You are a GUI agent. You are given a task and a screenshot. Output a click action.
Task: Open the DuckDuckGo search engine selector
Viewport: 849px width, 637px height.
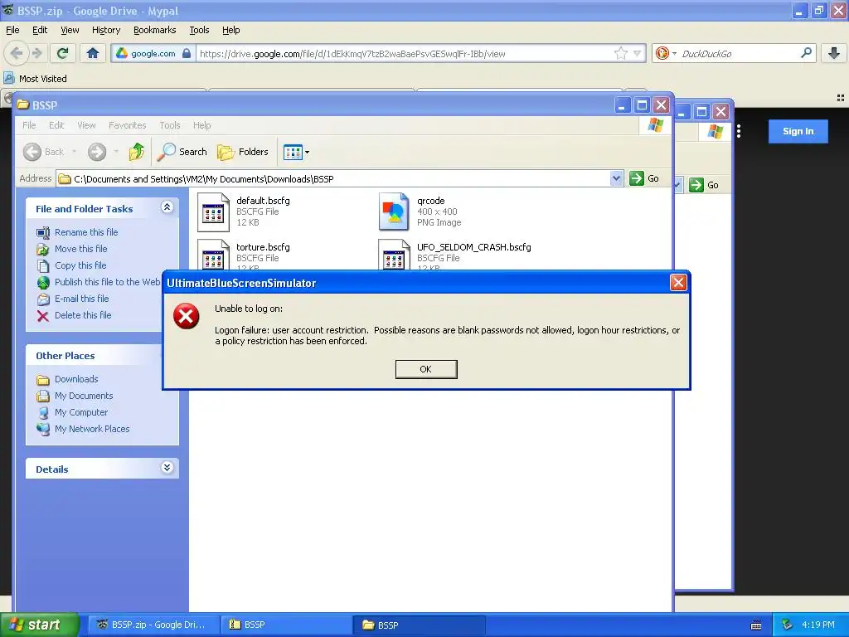666,53
